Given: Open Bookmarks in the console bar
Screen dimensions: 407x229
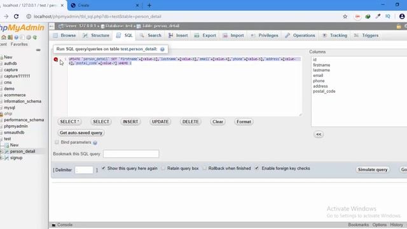Looking at the screenshot, I should click(358, 225).
